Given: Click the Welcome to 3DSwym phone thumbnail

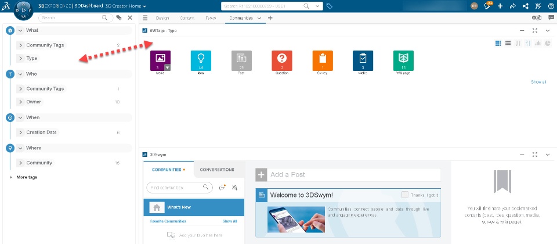Looking at the screenshot, I should 296,220.
